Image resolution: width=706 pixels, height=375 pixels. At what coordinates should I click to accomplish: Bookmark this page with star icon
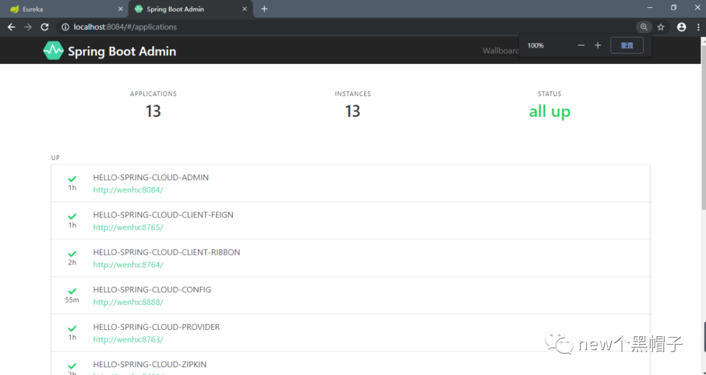pos(660,27)
